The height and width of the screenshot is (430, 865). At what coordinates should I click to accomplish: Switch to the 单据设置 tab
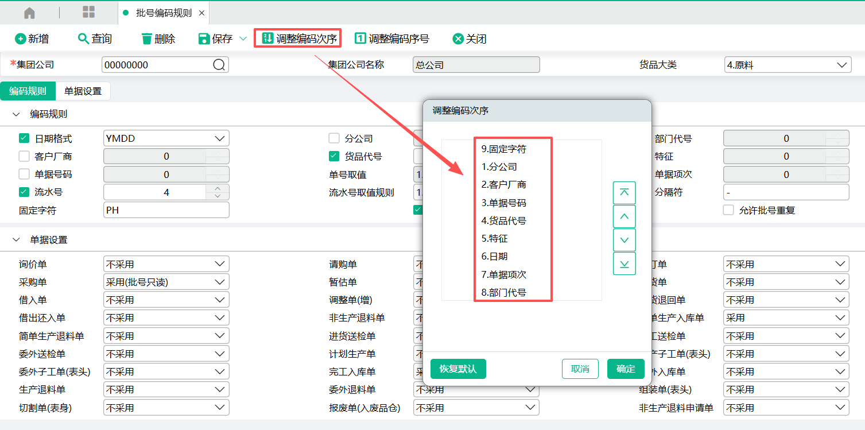(x=83, y=91)
